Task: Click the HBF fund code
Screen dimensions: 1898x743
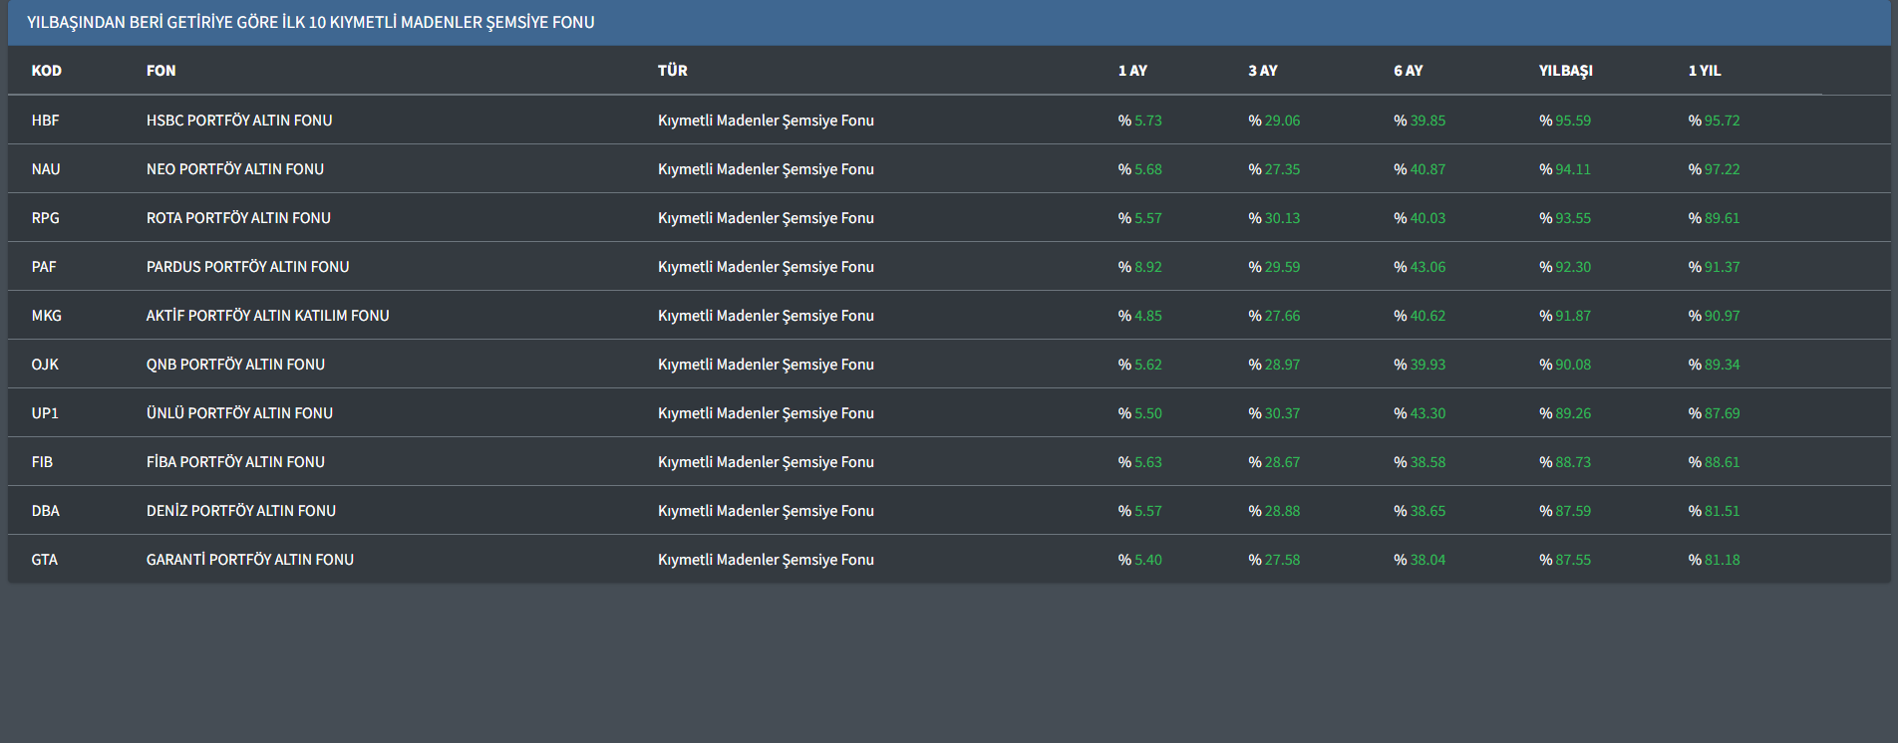Action: [x=45, y=121]
